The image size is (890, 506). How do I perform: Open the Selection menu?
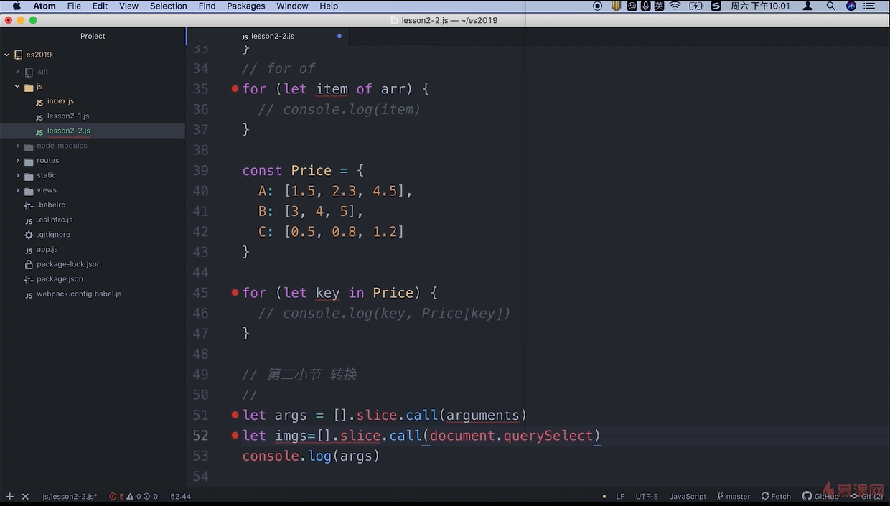click(169, 6)
